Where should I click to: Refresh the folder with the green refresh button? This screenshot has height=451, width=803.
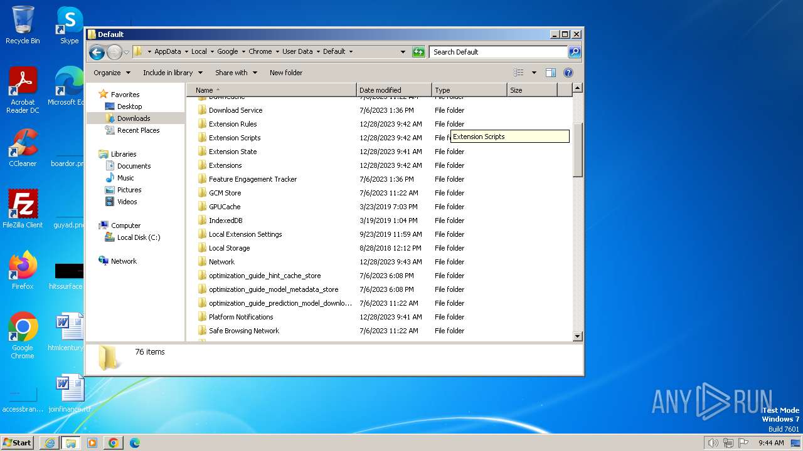pos(418,52)
